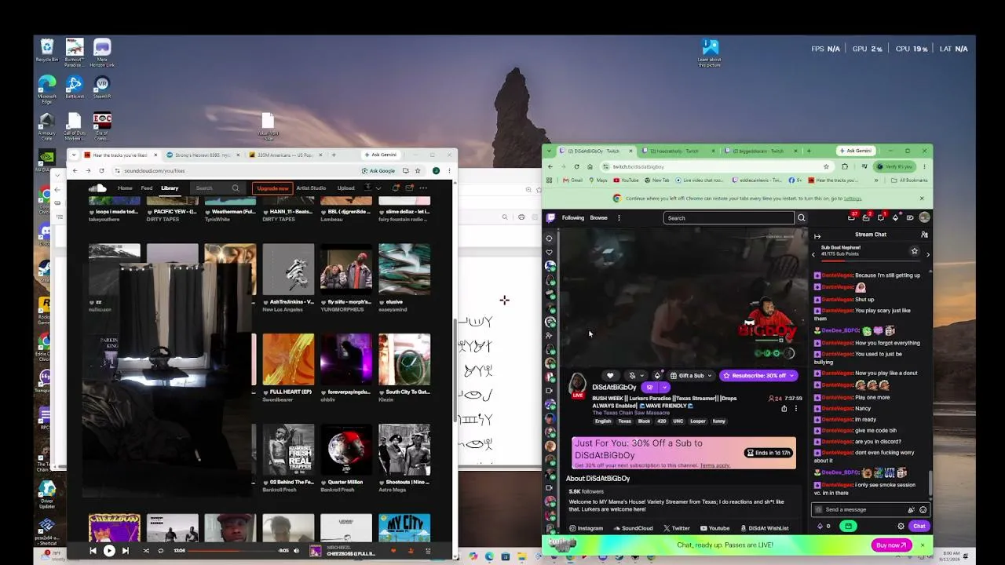
Task: Open Twitch Prime loot crown icon
Action: 853,217
